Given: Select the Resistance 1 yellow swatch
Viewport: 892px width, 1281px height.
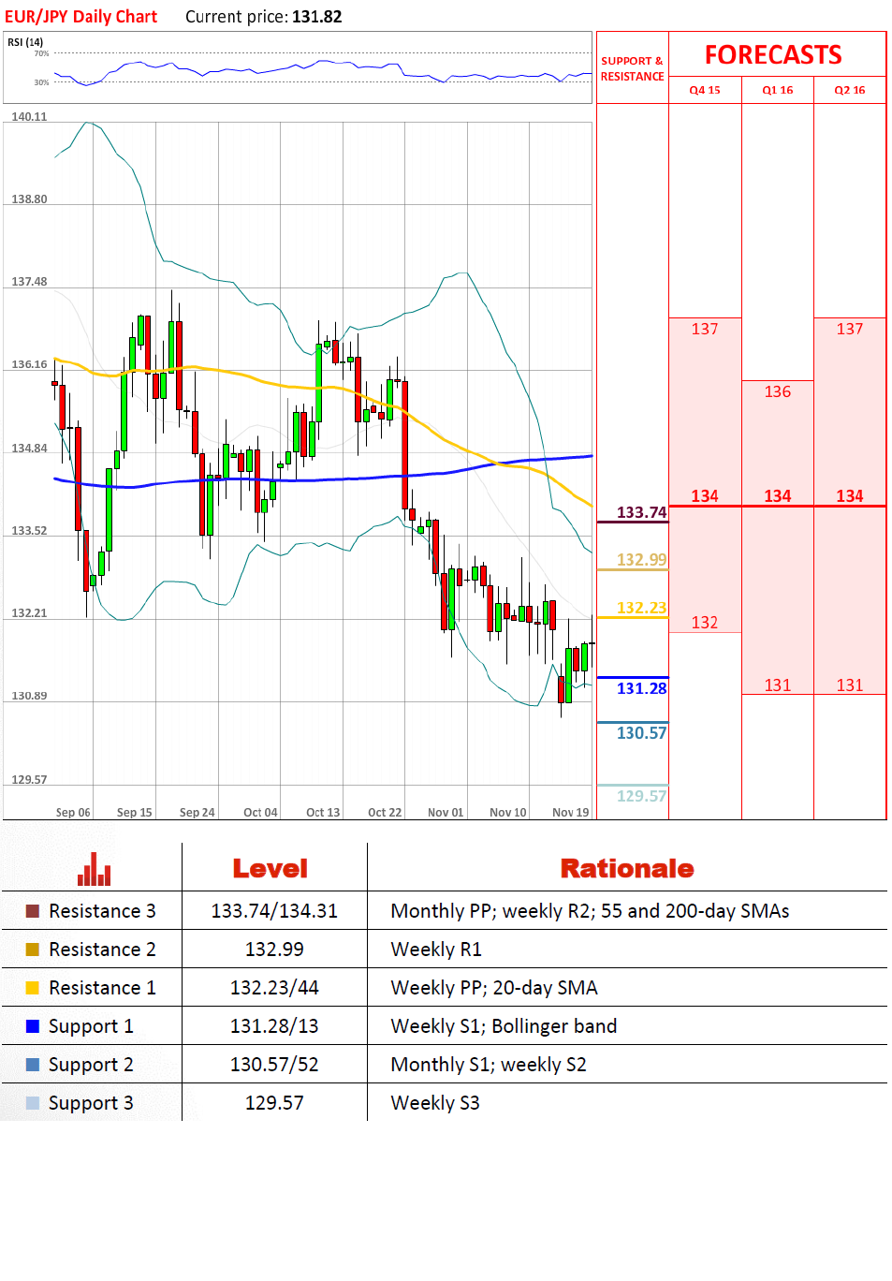Looking at the screenshot, I should [x=33, y=988].
